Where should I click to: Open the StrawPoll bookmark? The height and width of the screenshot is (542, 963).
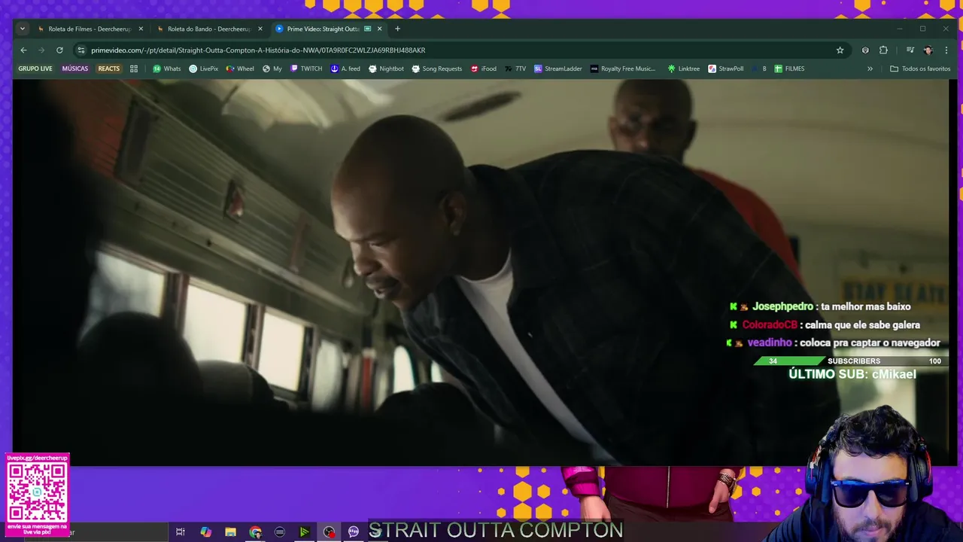coord(725,69)
